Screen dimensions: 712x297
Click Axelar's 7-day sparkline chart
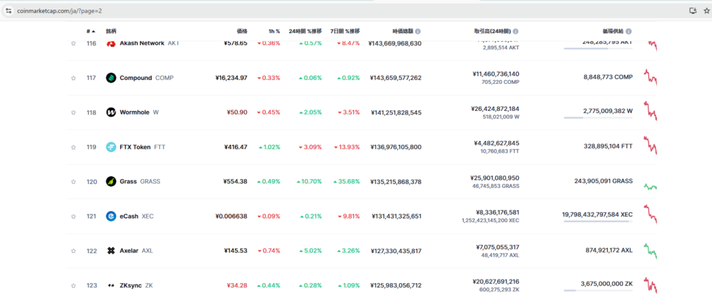(x=650, y=251)
